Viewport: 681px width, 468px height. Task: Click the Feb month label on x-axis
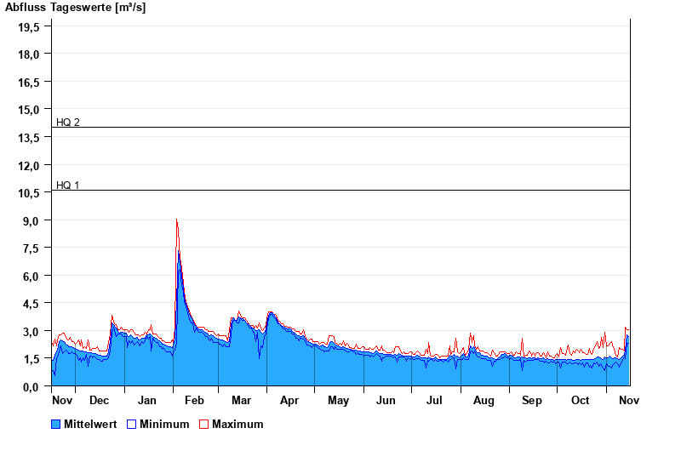[x=194, y=400]
